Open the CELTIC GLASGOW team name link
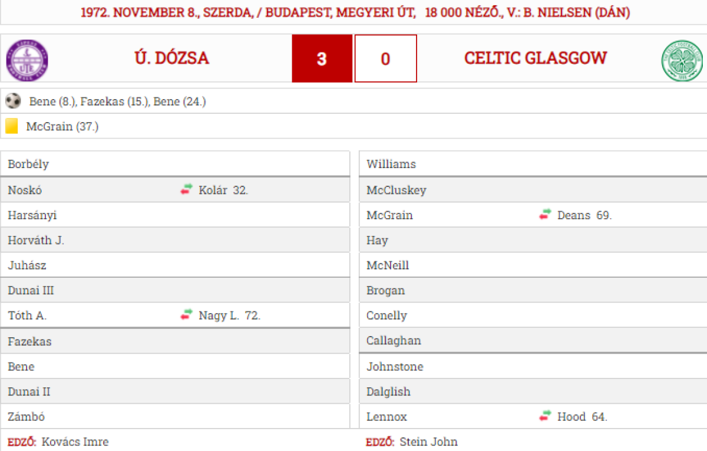Viewport: 707px width, 451px height. point(535,58)
